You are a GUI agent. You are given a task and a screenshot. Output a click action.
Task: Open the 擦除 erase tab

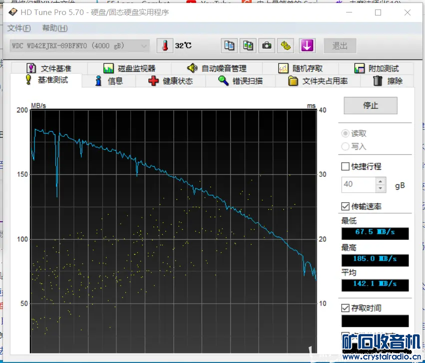(x=388, y=81)
